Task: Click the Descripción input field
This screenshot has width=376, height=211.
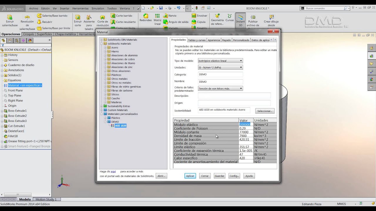Action: tap(234, 96)
